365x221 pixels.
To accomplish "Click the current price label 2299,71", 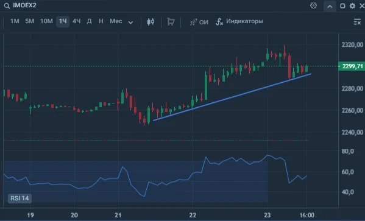I will click(x=352, y=66).
